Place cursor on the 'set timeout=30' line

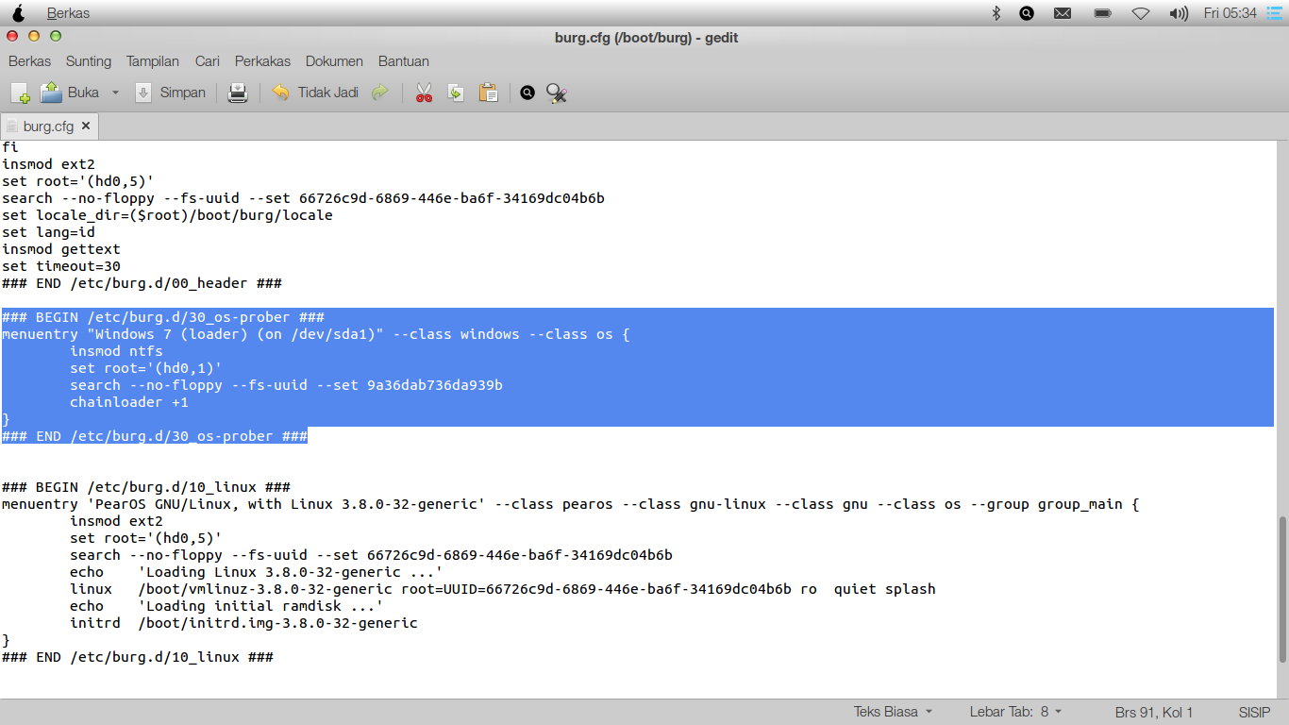[61, 266]
